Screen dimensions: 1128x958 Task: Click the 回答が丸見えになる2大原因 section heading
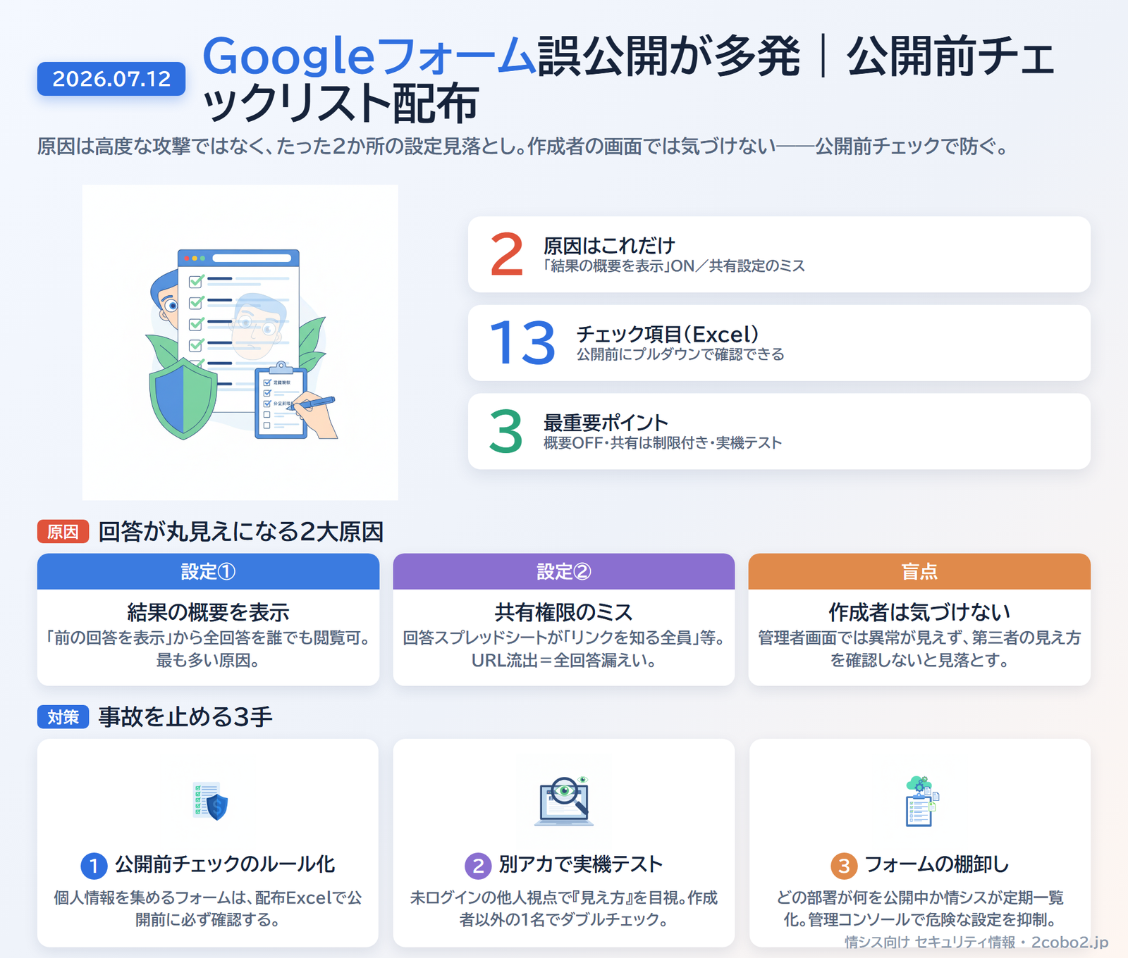[x=240, y=532]
